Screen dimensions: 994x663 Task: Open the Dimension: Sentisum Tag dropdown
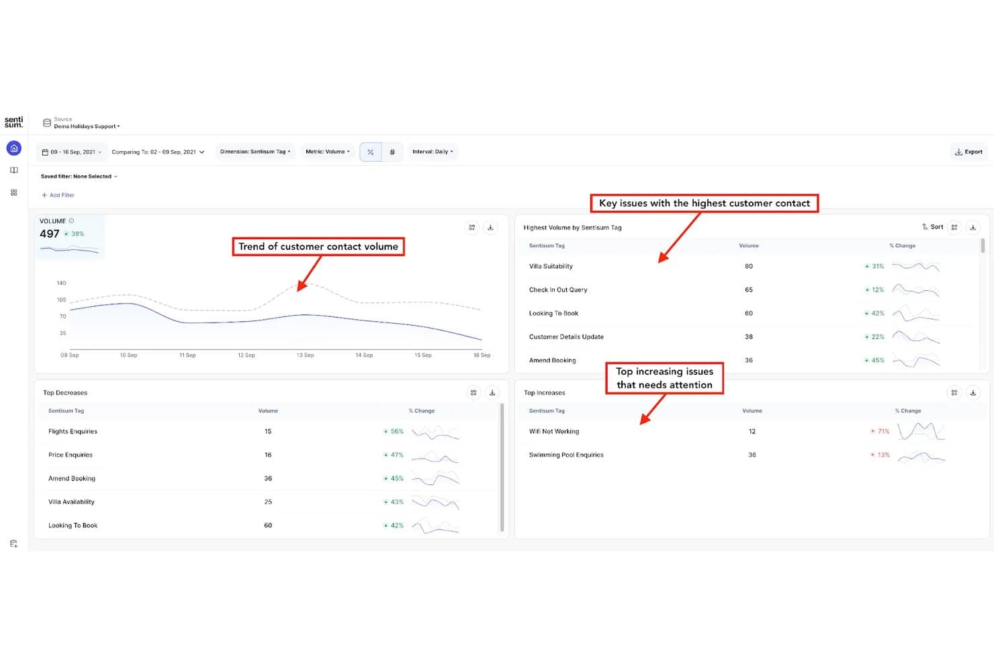tap(255, 152)
